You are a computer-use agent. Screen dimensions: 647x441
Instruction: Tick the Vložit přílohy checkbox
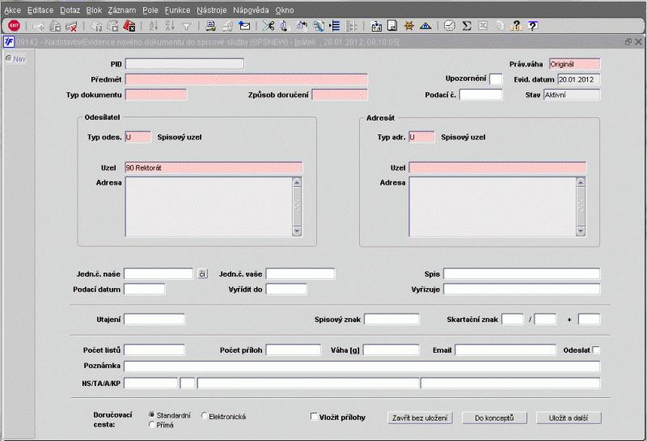click(x=314, y=416)
